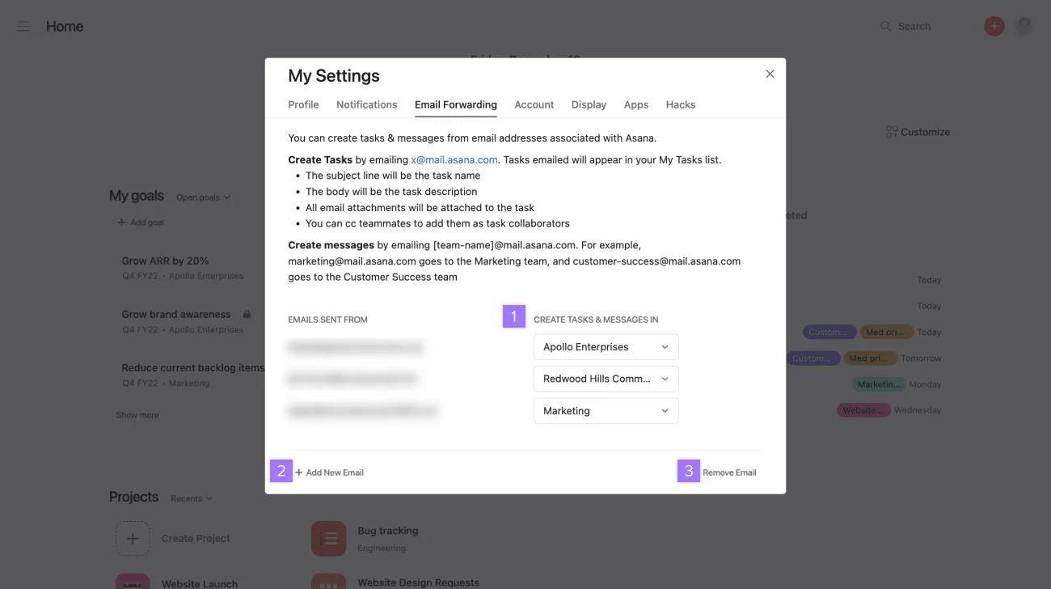Click the Med pri... tag on Today row
Viewport: 1051px width, 589px height.
(x=887, y=332)
